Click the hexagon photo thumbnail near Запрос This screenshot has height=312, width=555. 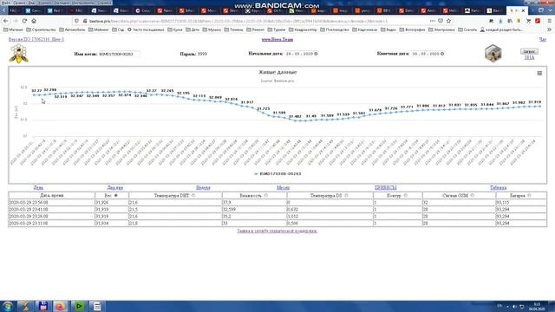click(493, 54)
